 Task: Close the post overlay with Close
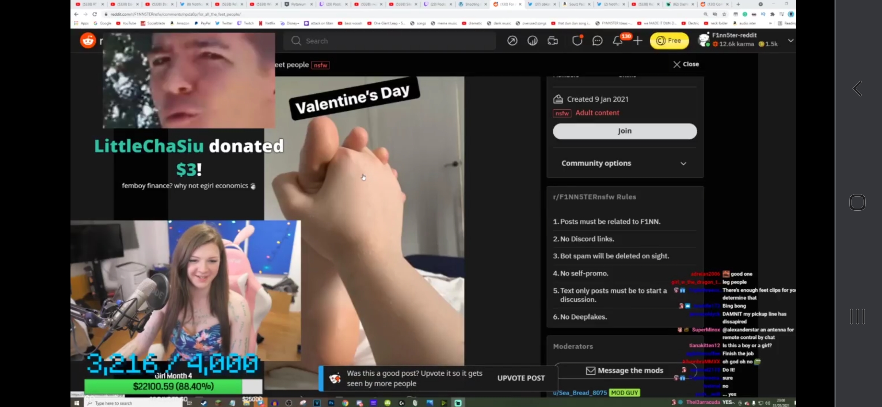coord(686,64)
